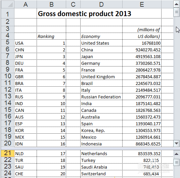This screenshot has height=178, width=180.
Task: Click ranking cell with value 10
Action: click(x=51, y=103)
